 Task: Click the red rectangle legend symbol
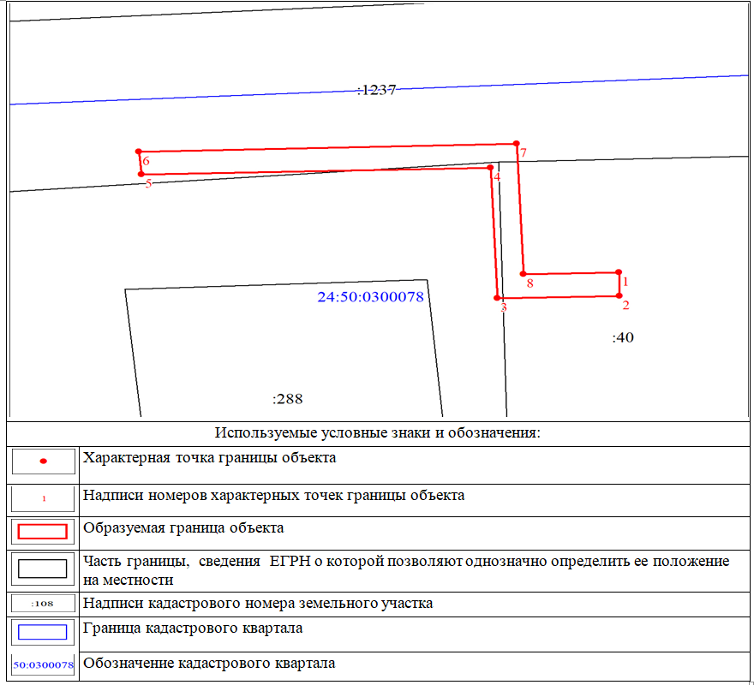click(x=43, y=531)
